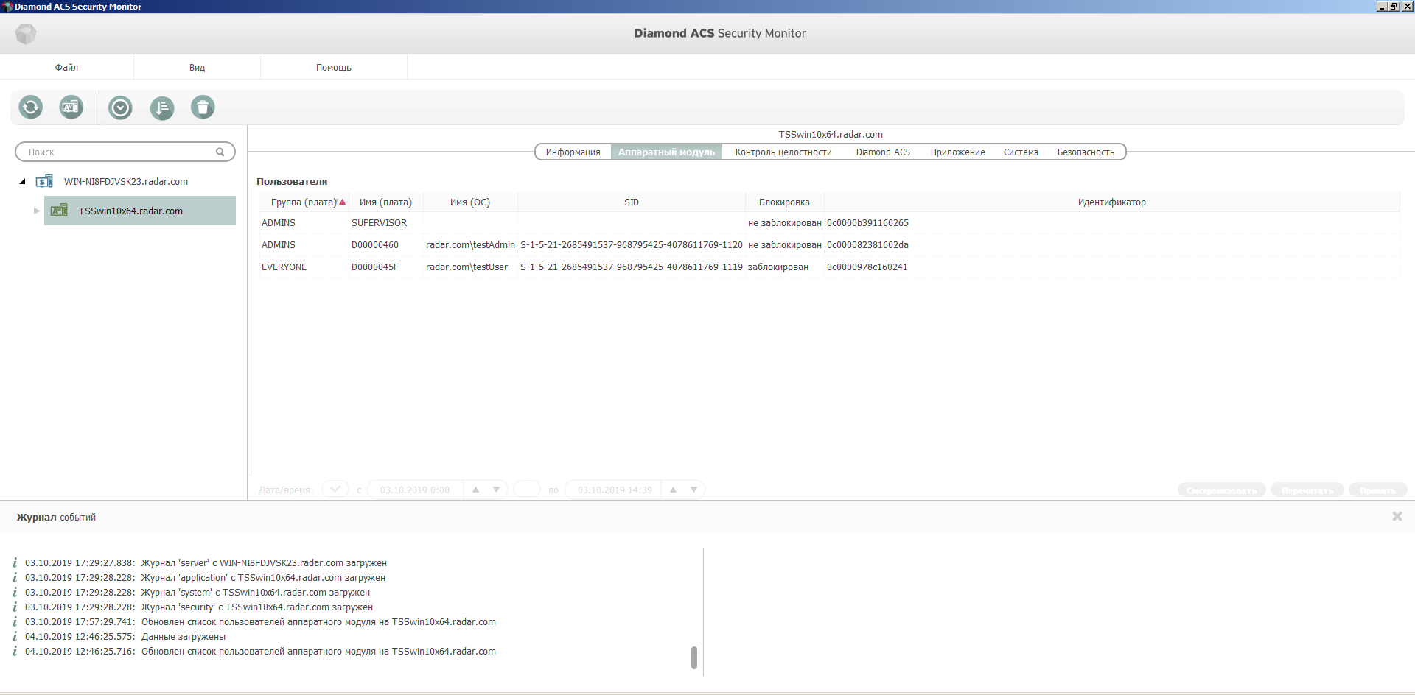
Task: Click the end date field 03.10.2019 14:39
Action: pyautogui.click(x=615, y=490)
